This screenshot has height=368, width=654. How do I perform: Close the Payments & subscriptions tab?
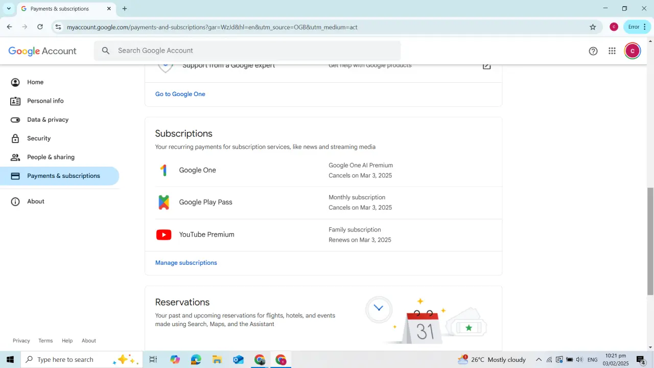(x=109, y=9)
